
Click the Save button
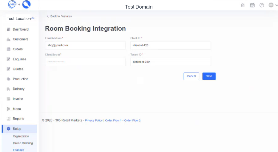pos(209,76)
